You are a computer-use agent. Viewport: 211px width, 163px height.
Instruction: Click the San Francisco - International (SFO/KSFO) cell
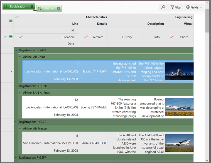point(51,143)
